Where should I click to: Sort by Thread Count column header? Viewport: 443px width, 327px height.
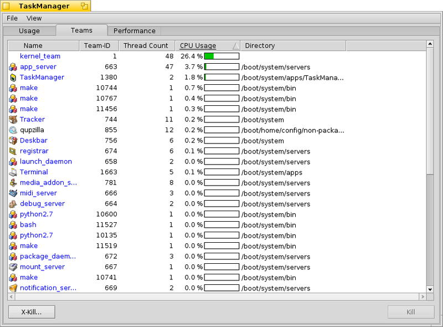tap(147, 45)
